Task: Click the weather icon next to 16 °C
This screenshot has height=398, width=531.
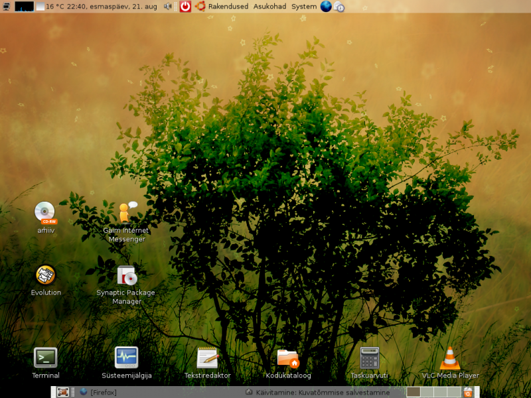Action: (x=40, y=7)
